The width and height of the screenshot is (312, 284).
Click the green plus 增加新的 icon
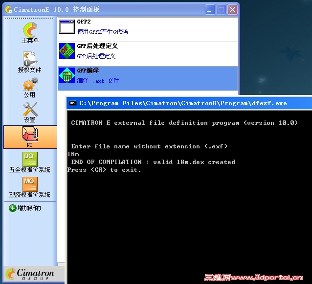point(13,208)
